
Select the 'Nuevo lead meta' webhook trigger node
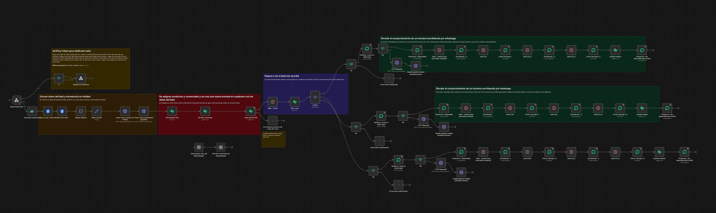(x=16, y=100)
